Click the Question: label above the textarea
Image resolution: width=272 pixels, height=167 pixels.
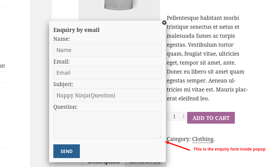[65, 107]
